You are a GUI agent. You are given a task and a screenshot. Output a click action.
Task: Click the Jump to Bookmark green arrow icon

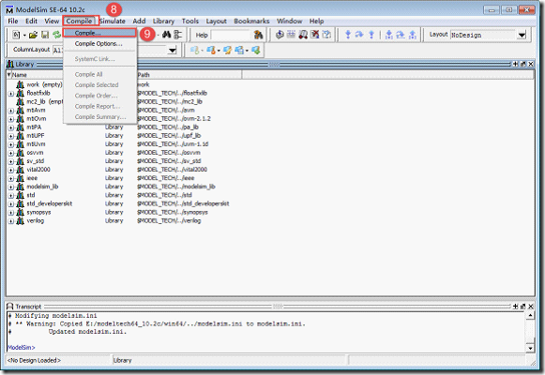click(256, 51)
